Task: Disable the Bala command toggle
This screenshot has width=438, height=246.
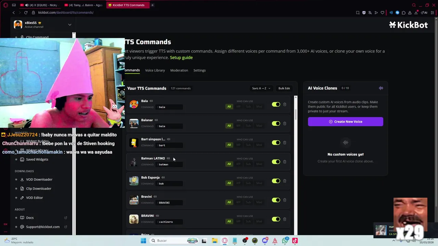Action: 276,104
